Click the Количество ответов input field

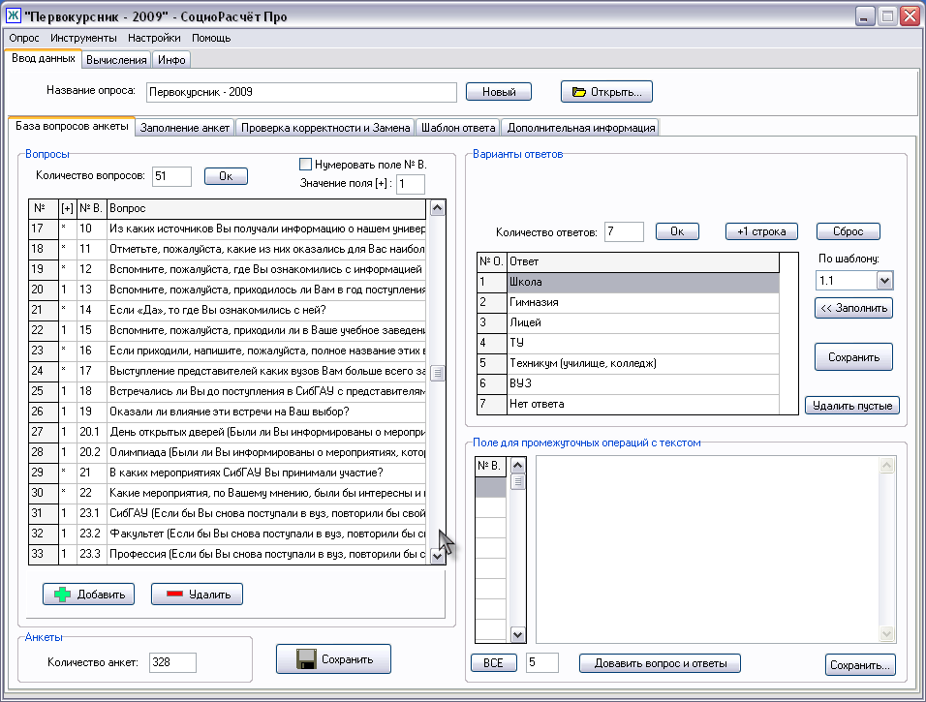click(x=624, y=231)
